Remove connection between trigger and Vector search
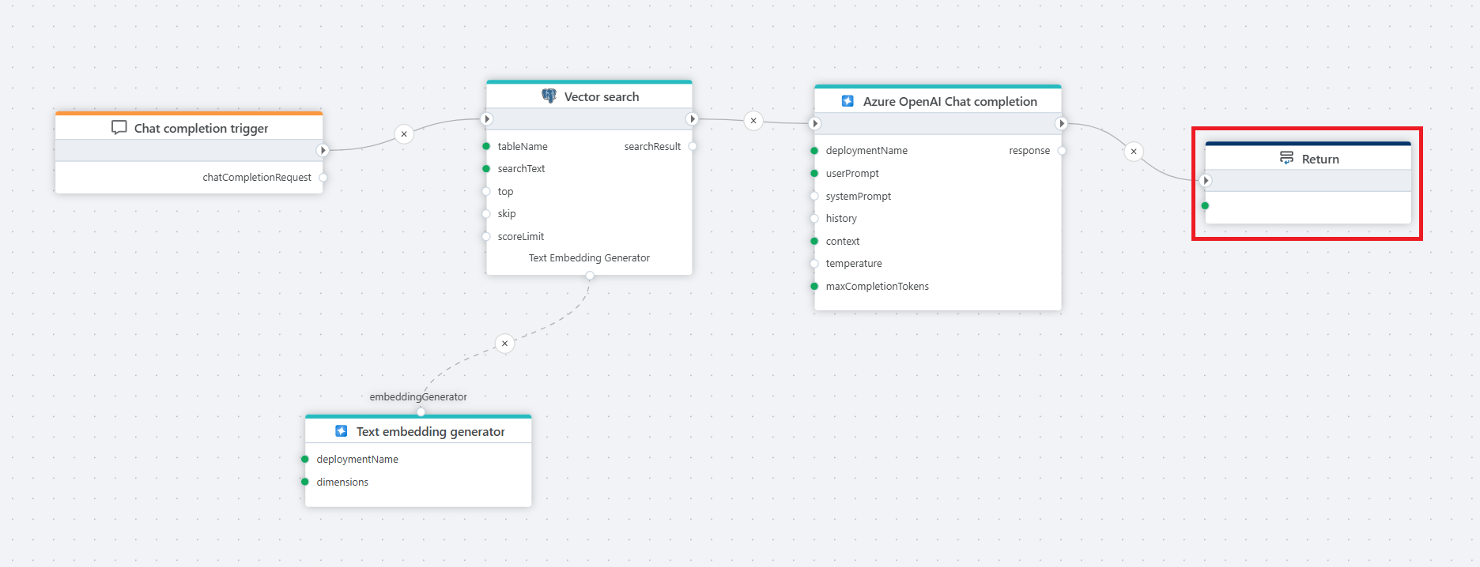Screen dimensions: 1480x567 [x=404, y=134]
